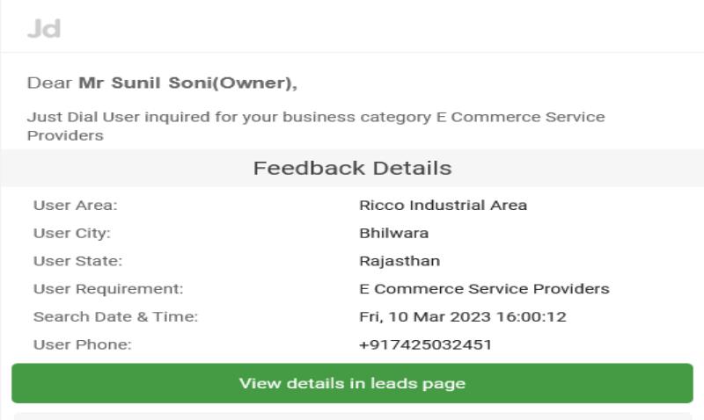Click the User City label
The height and width of the screenshot is (420, 704).
[x=72, y=233]
